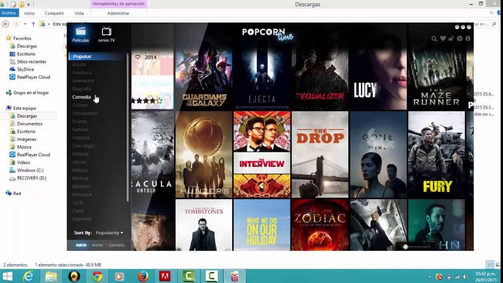Open the Sort By Popularity dropdown
The height and width of the screenshot is (283, 503).
(x=109, y=233)
